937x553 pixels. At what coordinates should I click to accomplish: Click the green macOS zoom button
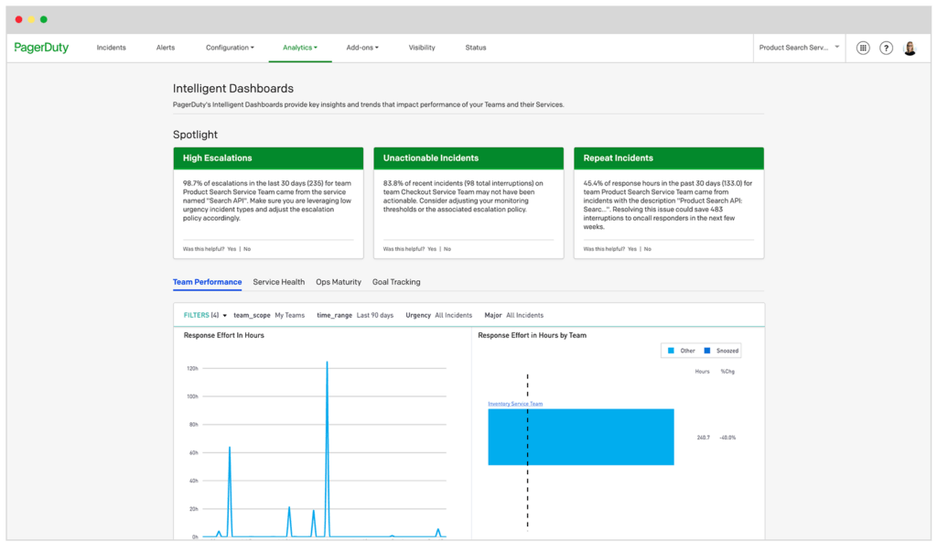click(x=44, y=19)
